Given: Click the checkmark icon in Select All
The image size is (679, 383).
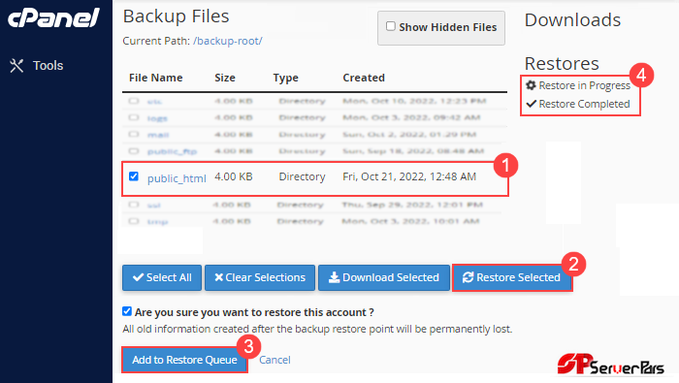Looking at the screenshot, I should click(138, 277).
